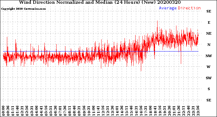Screen dimensions: 217x117
Task: Click the 15:46 time axis label
Action: tap(131, 111)
